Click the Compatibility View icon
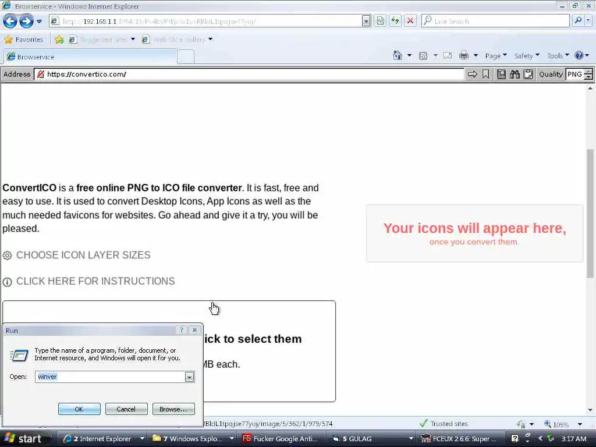The width and height of the screenshot is (596, 447). pos(381,21)
